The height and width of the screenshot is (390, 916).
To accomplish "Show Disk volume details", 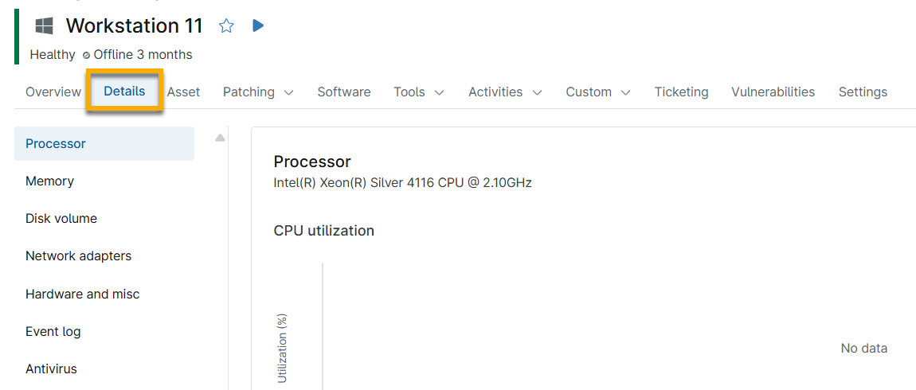I will coord(61,219).
